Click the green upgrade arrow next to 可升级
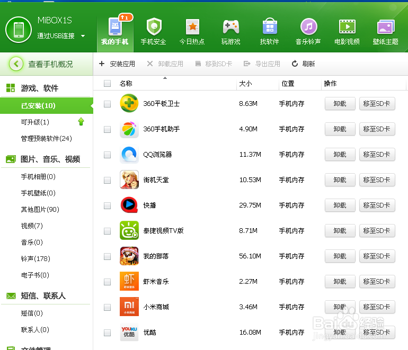The width and height of the screenshot is (408, 350). (81, 121)
